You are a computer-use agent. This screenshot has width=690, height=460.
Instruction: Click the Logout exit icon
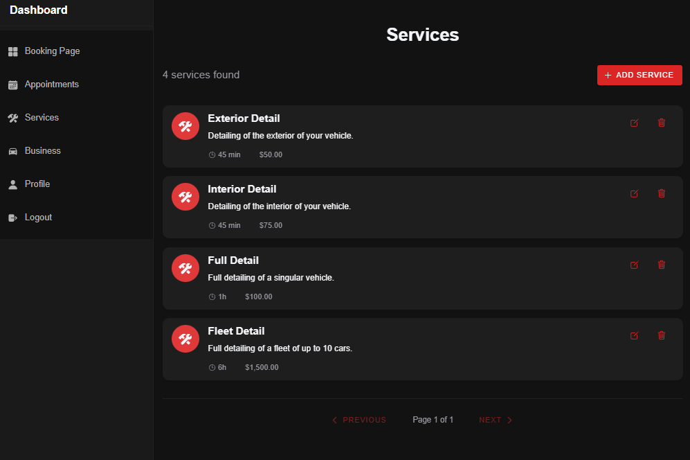click(x=12, y=217)
